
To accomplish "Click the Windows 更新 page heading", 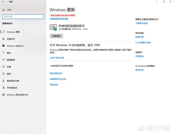I will [62, 10].
